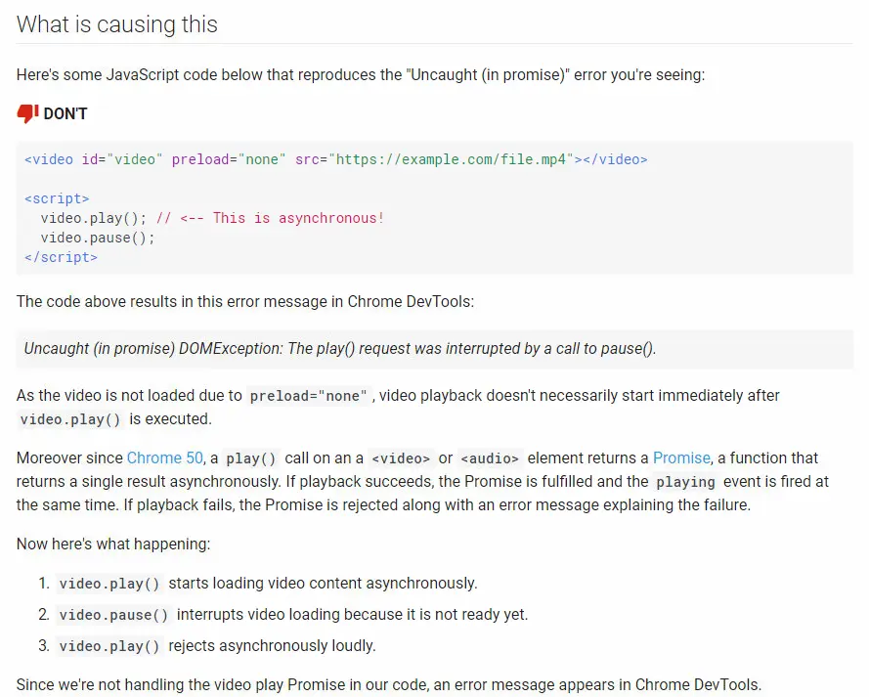
Task: Click the video.pause(); line in code block
Action: pyautogui.click(x=98, y=238)
